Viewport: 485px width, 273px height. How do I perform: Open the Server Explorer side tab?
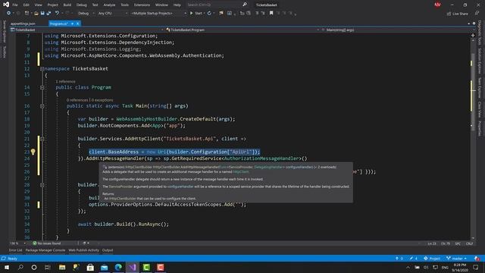(x=5, y=32)
